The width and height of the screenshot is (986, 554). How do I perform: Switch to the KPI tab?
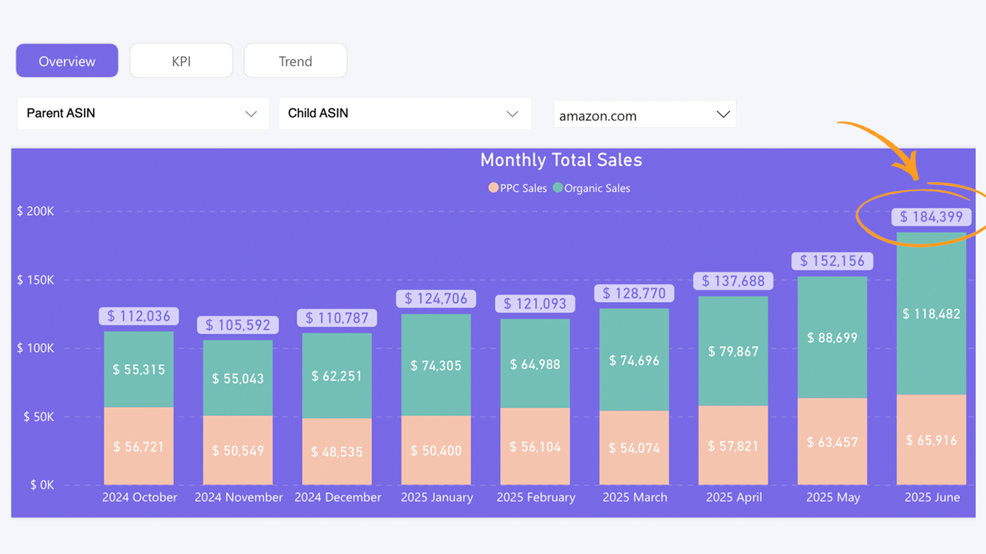pyautogui.click(x=181, y=60)
